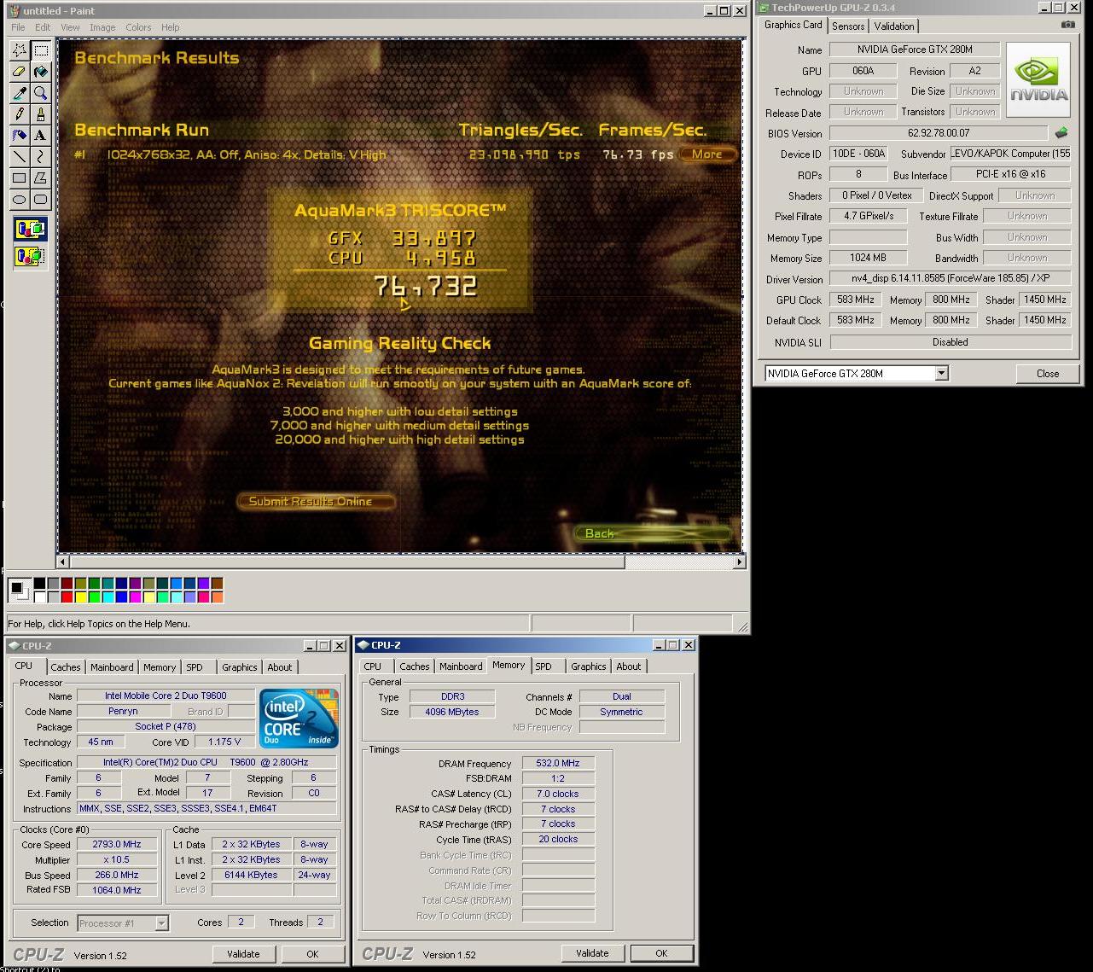
Task: Open Paint Colors menu
Action: (x=138, y=27)
